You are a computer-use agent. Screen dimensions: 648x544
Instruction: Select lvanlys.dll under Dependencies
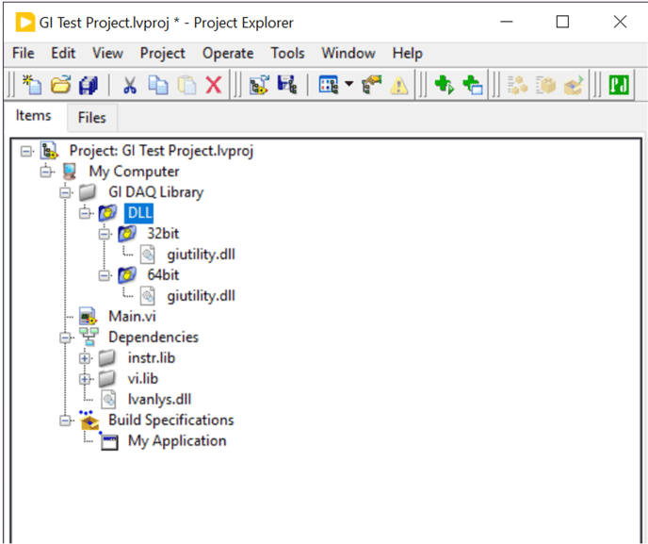[x=159, y=400]
